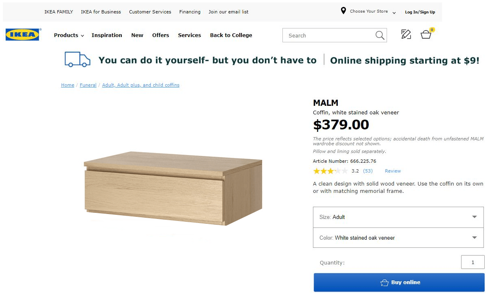Select the Financing menu item

point(190,12)
